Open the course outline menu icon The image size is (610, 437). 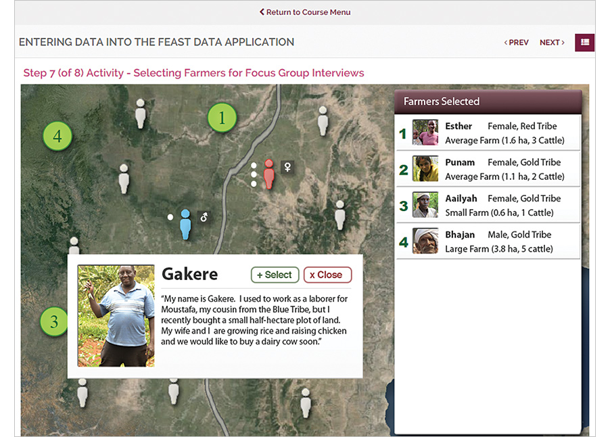tap(584, 42)
